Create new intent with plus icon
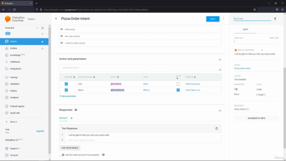 [x=42, y=42]
